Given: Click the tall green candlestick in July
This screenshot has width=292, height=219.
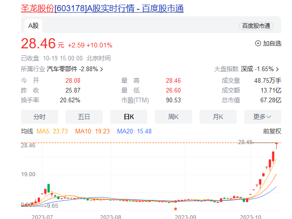Looking at the screenshot, I should click(49, 188).
